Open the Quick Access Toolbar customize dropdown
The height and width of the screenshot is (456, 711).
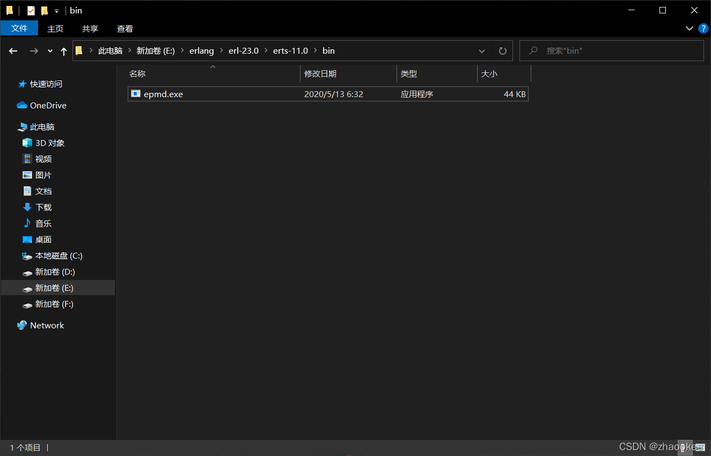click(56, 11)
